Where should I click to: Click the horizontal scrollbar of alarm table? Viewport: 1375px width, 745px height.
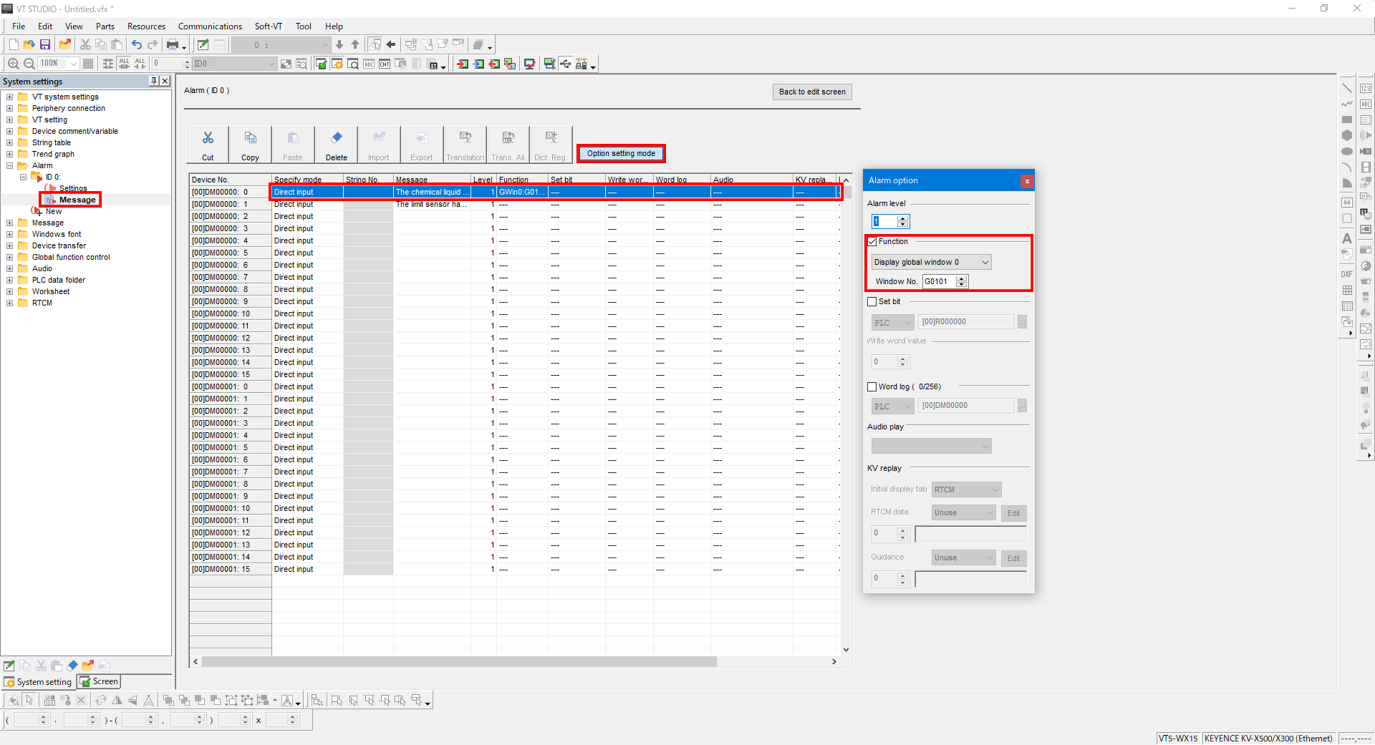[458, 662]
